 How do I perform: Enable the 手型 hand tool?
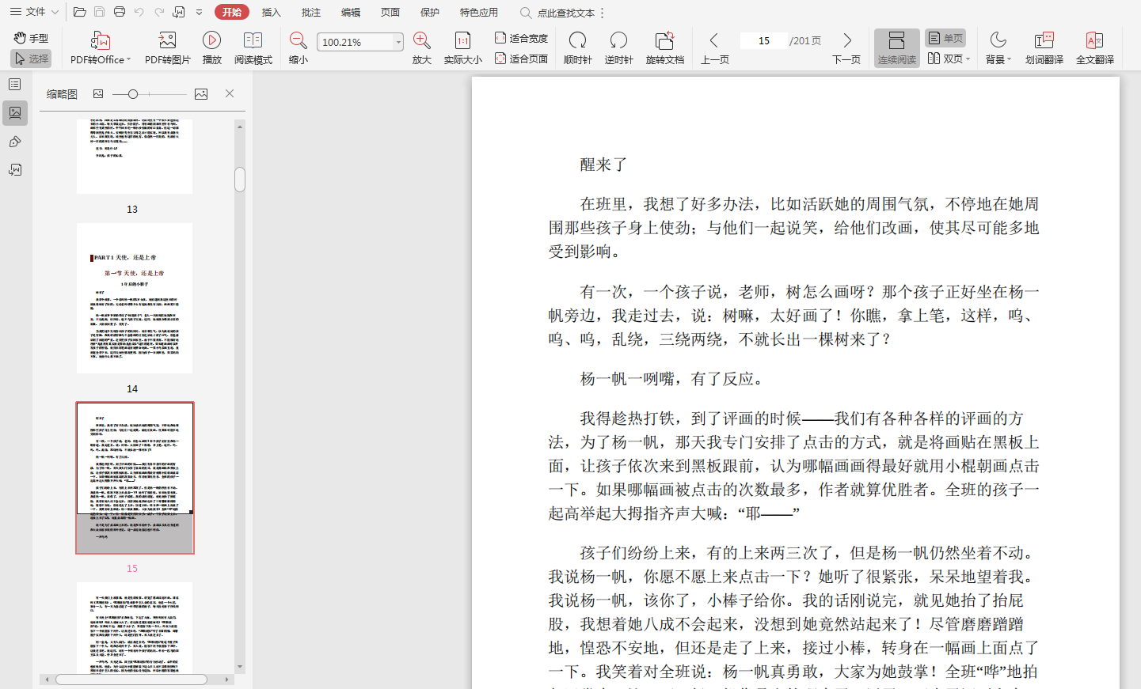(x=32, y=38)
